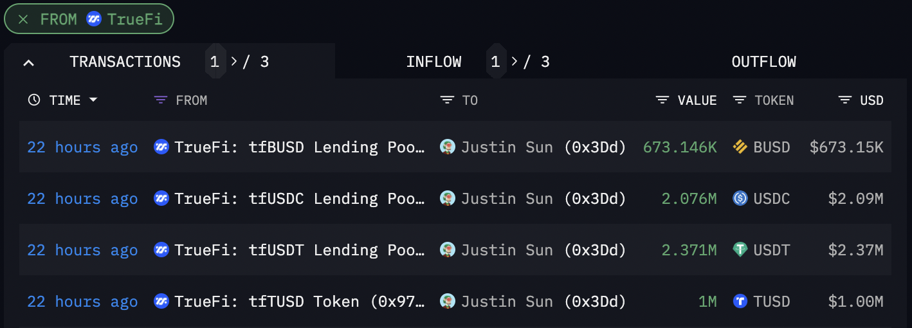
Task: Click the clock icon beside TIME
Action: (x=34, y=100)
